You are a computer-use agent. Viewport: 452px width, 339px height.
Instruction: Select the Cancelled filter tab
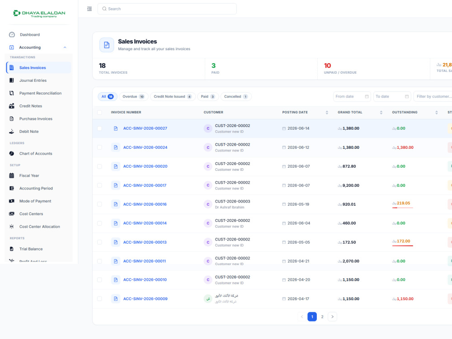tap(236, 97)
